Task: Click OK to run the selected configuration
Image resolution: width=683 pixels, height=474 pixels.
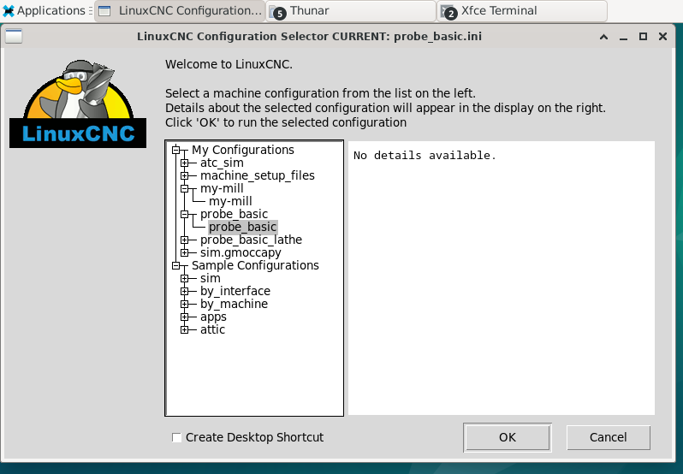Action: pos(508,437)
